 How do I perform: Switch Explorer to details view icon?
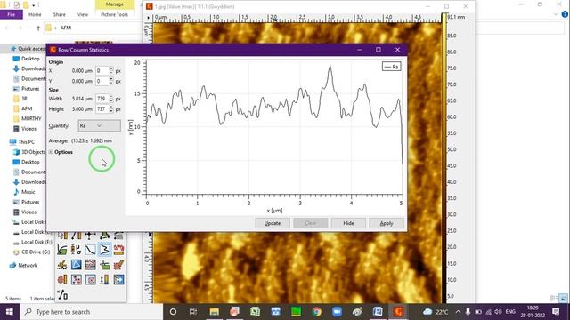(554, 299)
